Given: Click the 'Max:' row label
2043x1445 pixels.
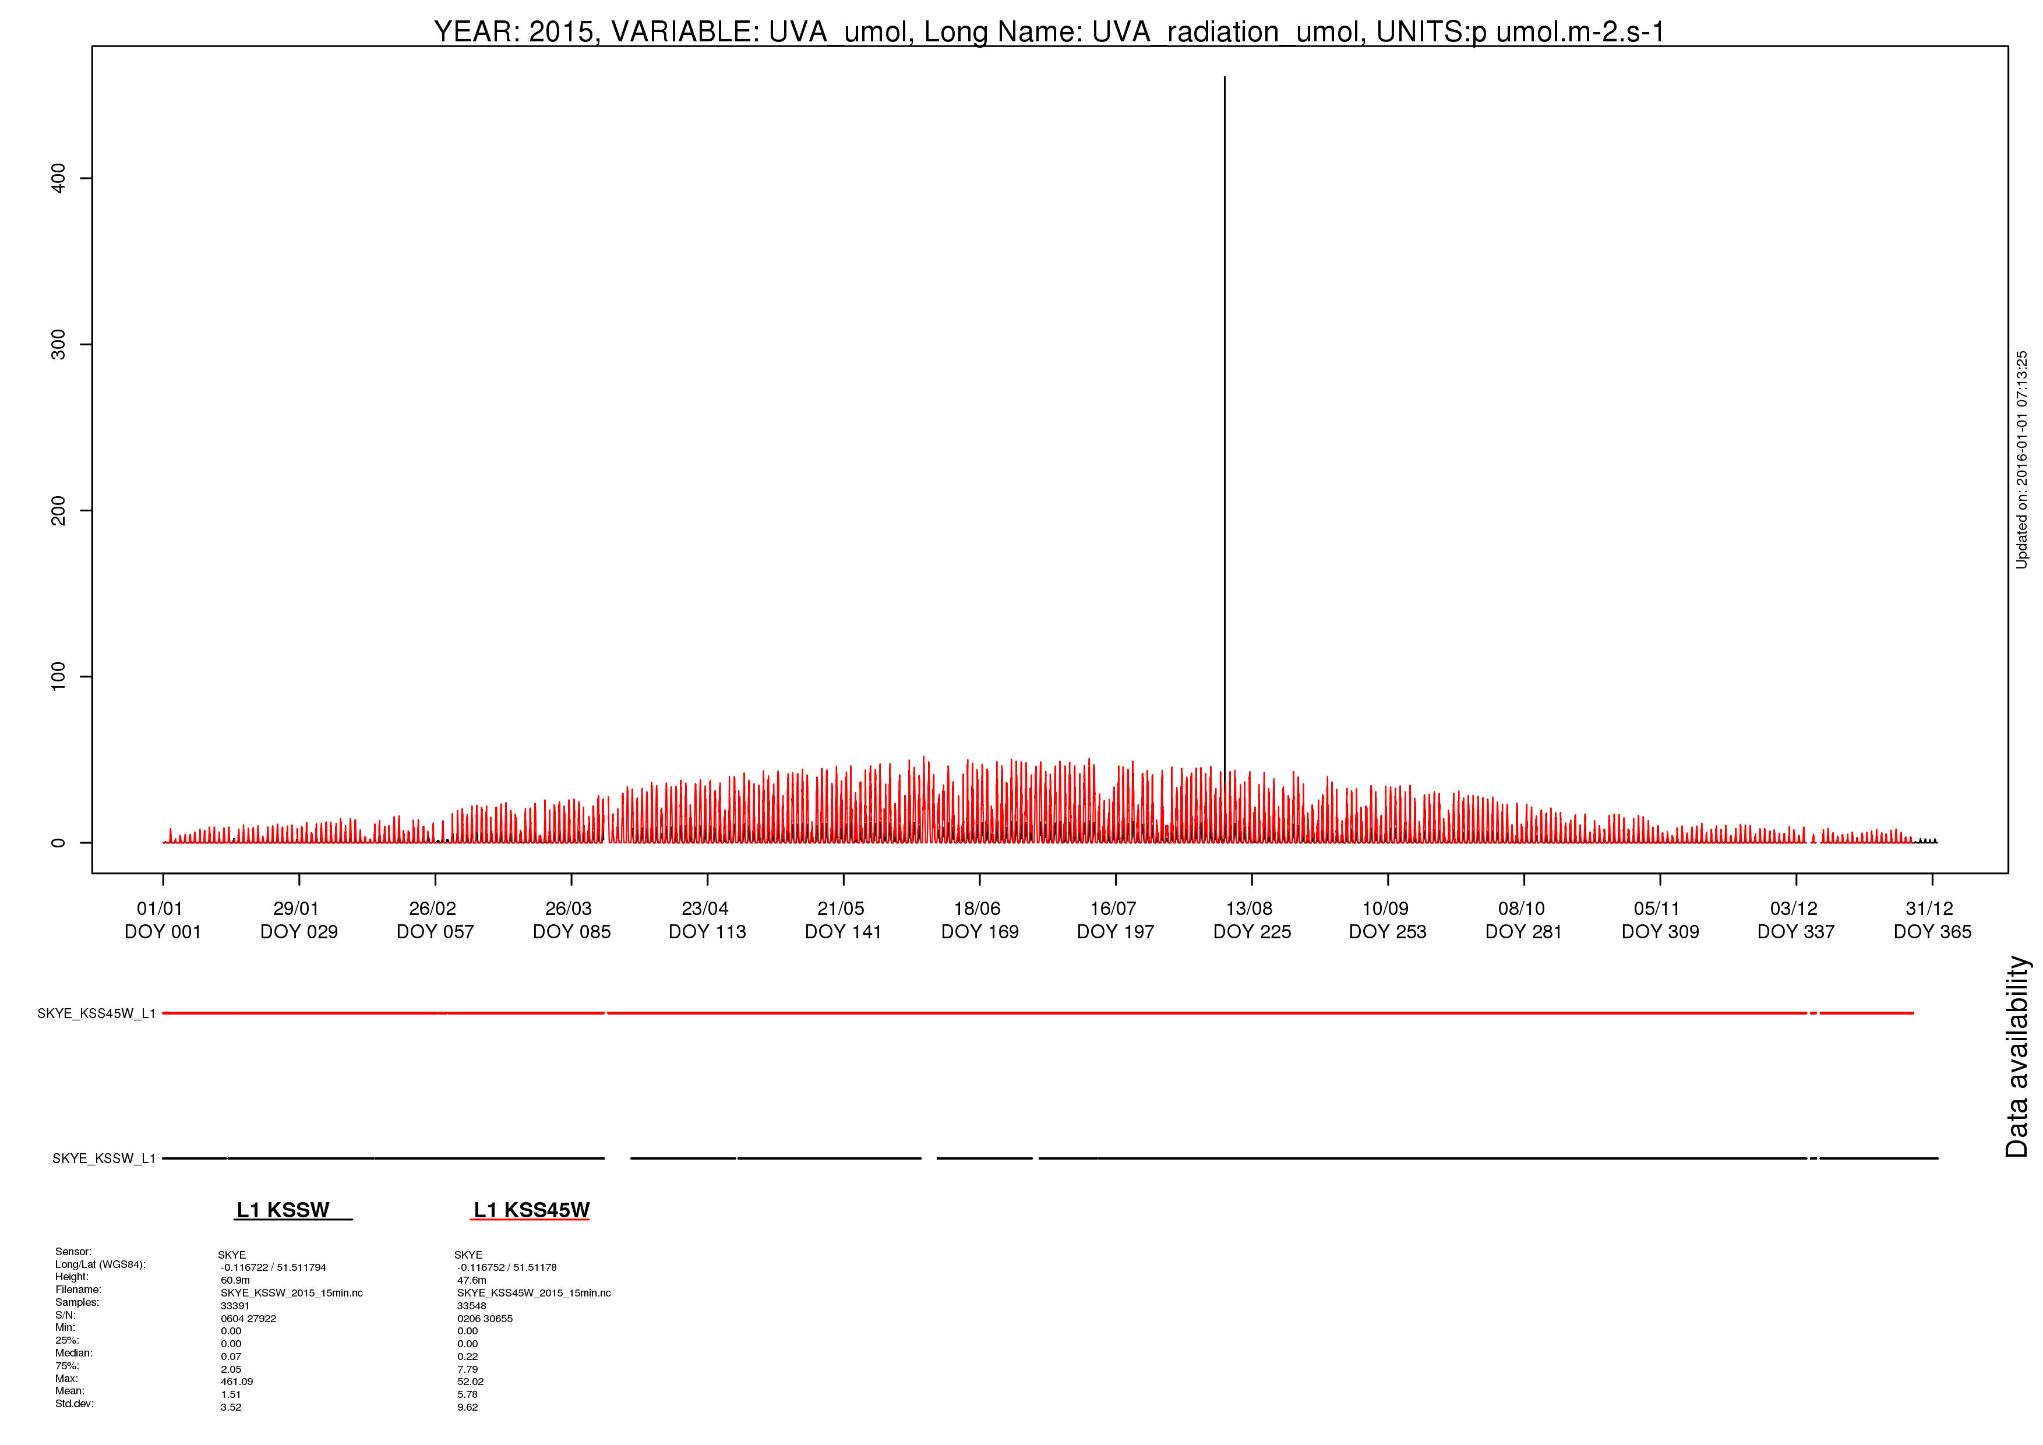Looking at the screenshot, I should pos(67,1378).
